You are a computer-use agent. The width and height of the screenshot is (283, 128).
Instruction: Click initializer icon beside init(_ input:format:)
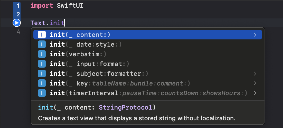[42, 64]
